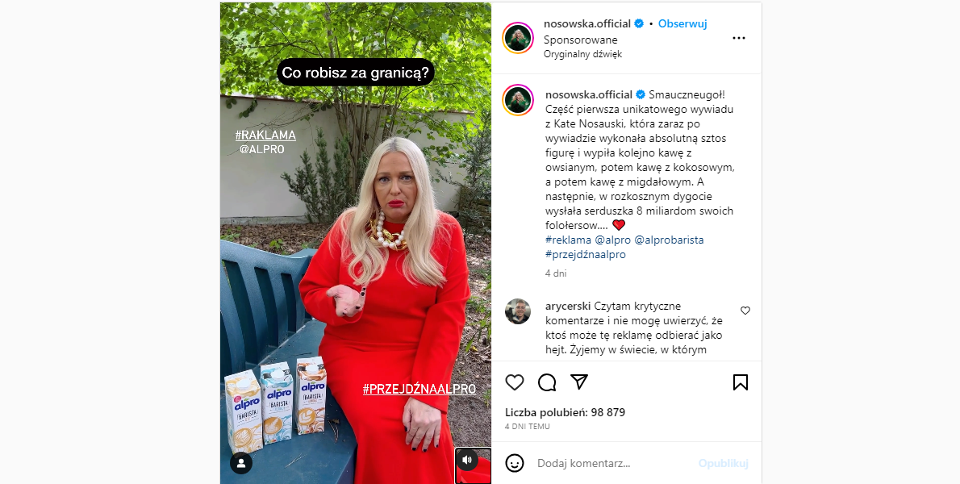Save the post with the bookmark icon

click(741, 382)
